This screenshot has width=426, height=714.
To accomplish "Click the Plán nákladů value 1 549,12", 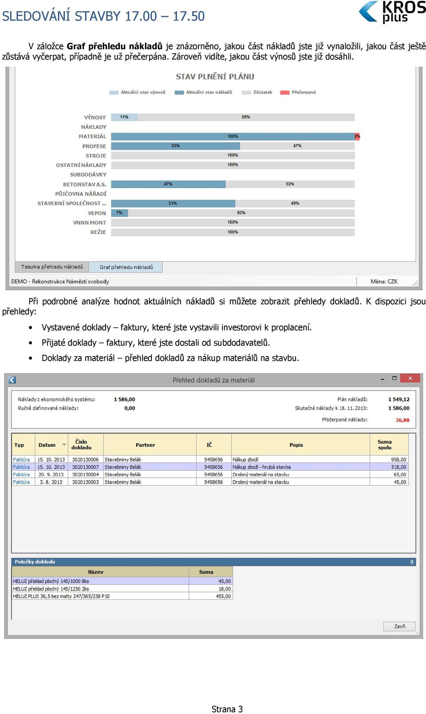I will pos(398,400).
